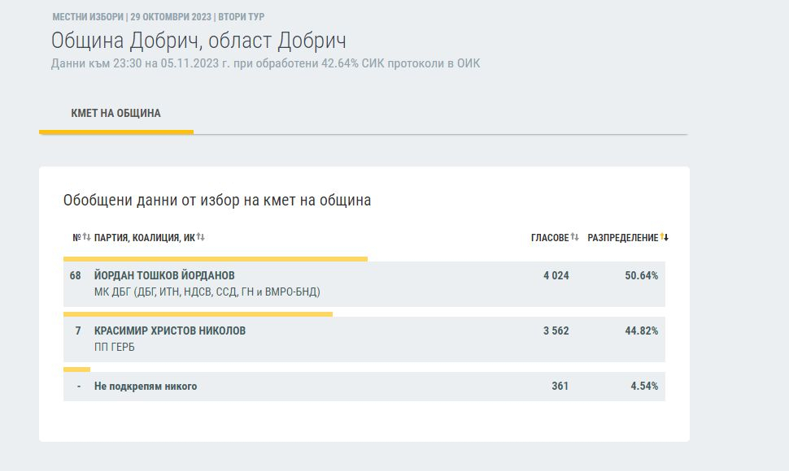Click the Не подкрепям никого row label
The width and height of the screenshot is (789, 471).
146,387
